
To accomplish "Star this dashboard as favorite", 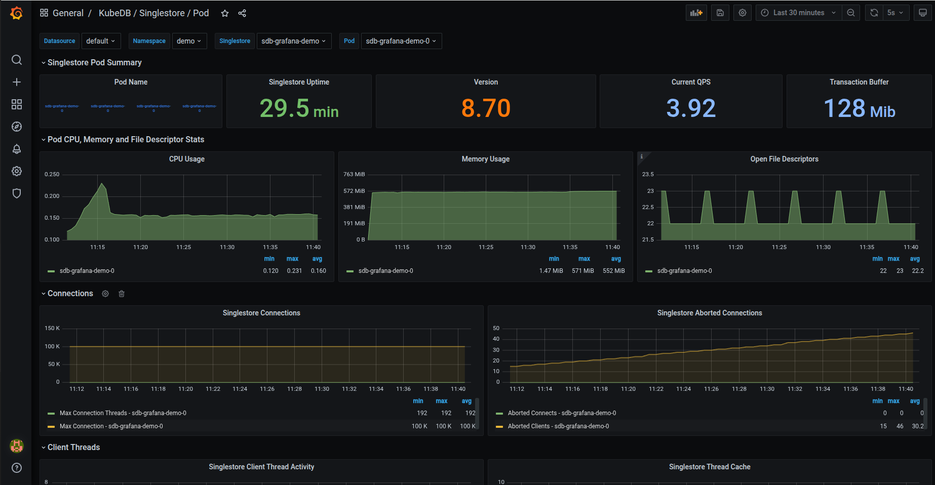I will 225,13.
